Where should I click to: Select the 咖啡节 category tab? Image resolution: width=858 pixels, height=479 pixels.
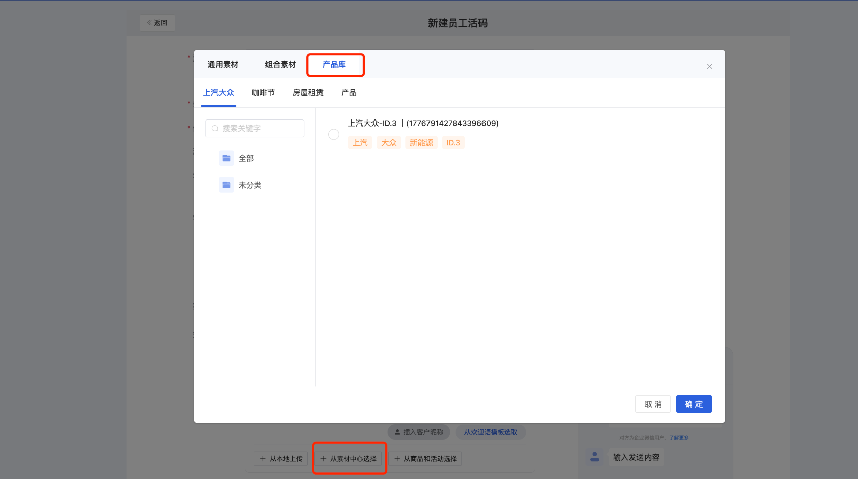(x=263, y=93)
